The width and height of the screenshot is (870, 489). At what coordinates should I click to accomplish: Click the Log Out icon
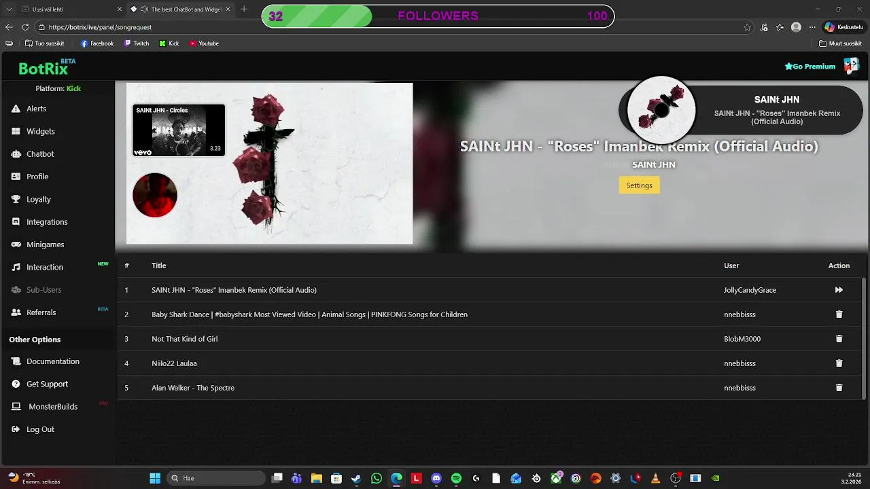click(16, 429)
